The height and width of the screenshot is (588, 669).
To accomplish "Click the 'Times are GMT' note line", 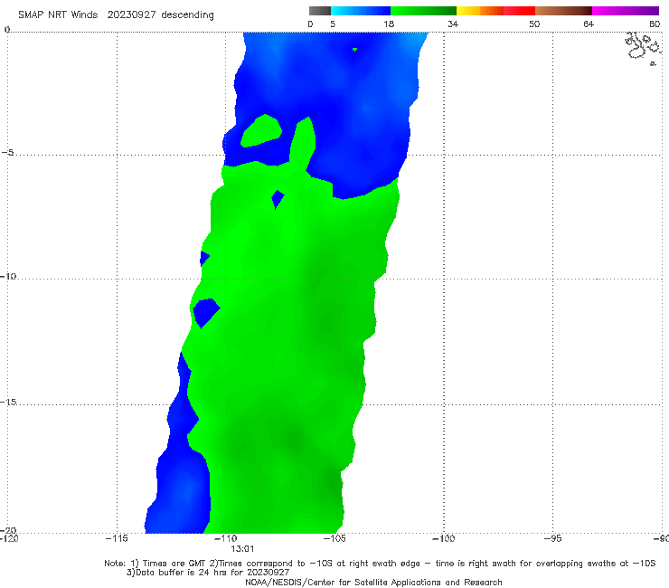I will (x=380, y=564).
